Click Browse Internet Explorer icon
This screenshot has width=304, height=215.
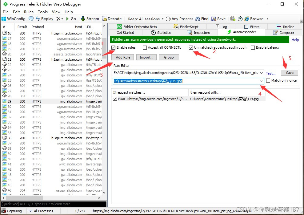(254, 19)
